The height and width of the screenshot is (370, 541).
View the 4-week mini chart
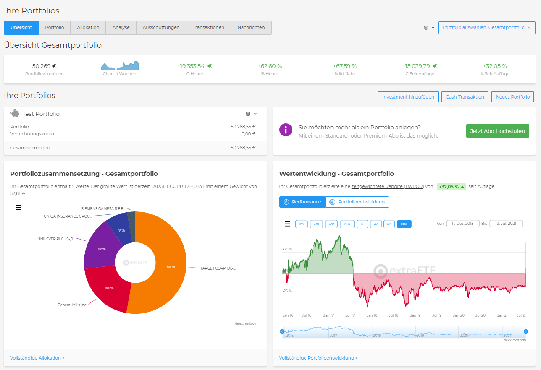click(120, 66)
